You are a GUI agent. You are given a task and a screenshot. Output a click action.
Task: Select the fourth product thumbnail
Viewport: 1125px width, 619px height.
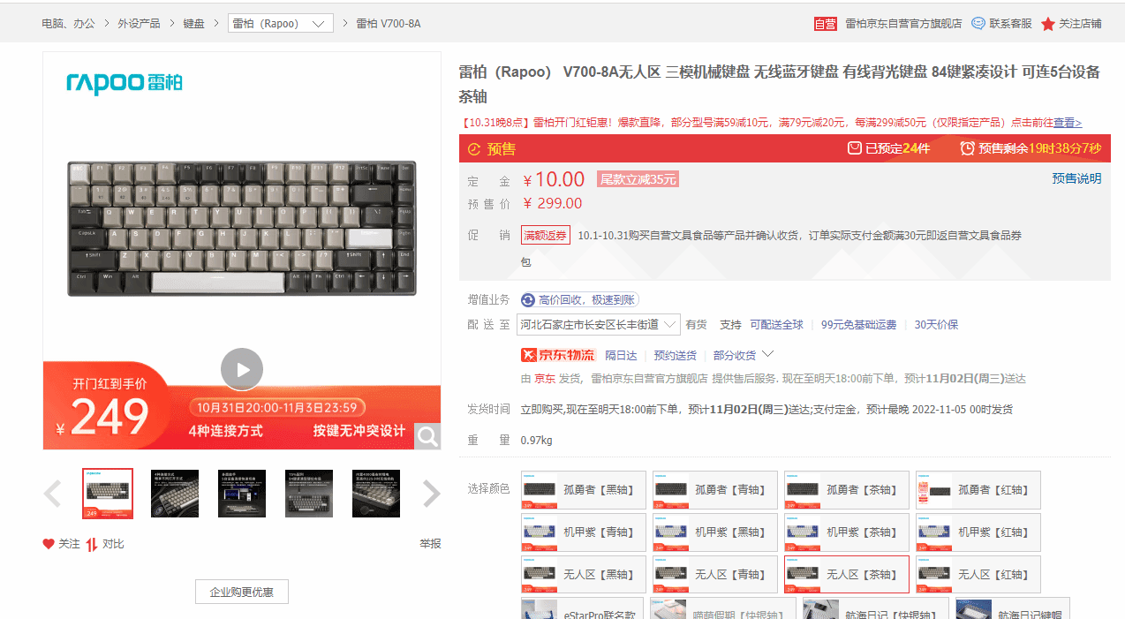(309, 494)
